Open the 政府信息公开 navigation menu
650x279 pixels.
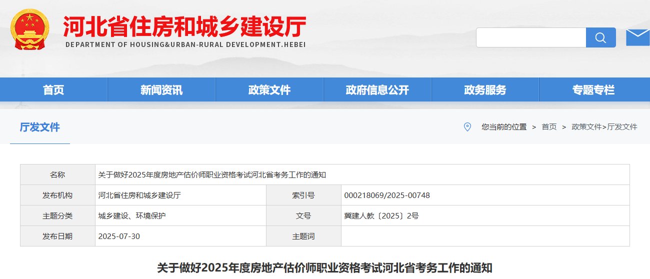377,90
